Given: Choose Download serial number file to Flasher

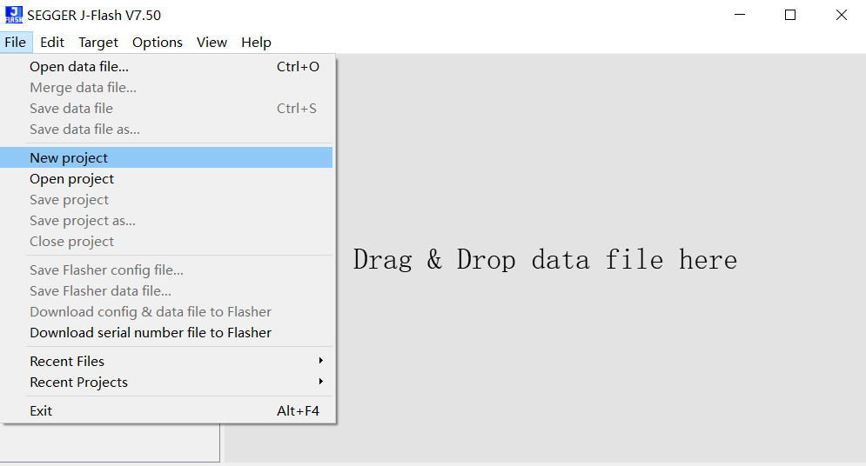Looking at the screenshot, I should coord(167,333).
